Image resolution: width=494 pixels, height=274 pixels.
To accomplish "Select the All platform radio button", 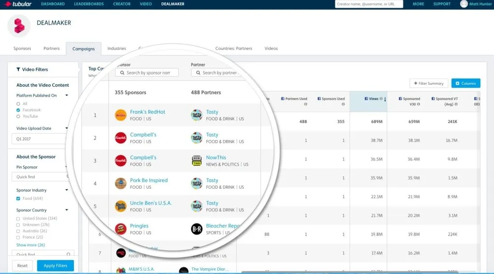I will tap(18, 104).
